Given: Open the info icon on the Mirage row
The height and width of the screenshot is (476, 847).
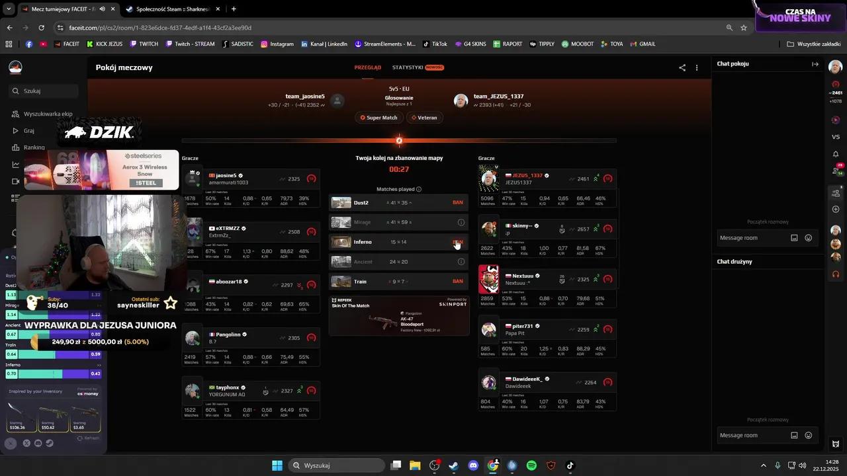Looking at the screenshot, I should pyautogui.click(x=461, y=222).
